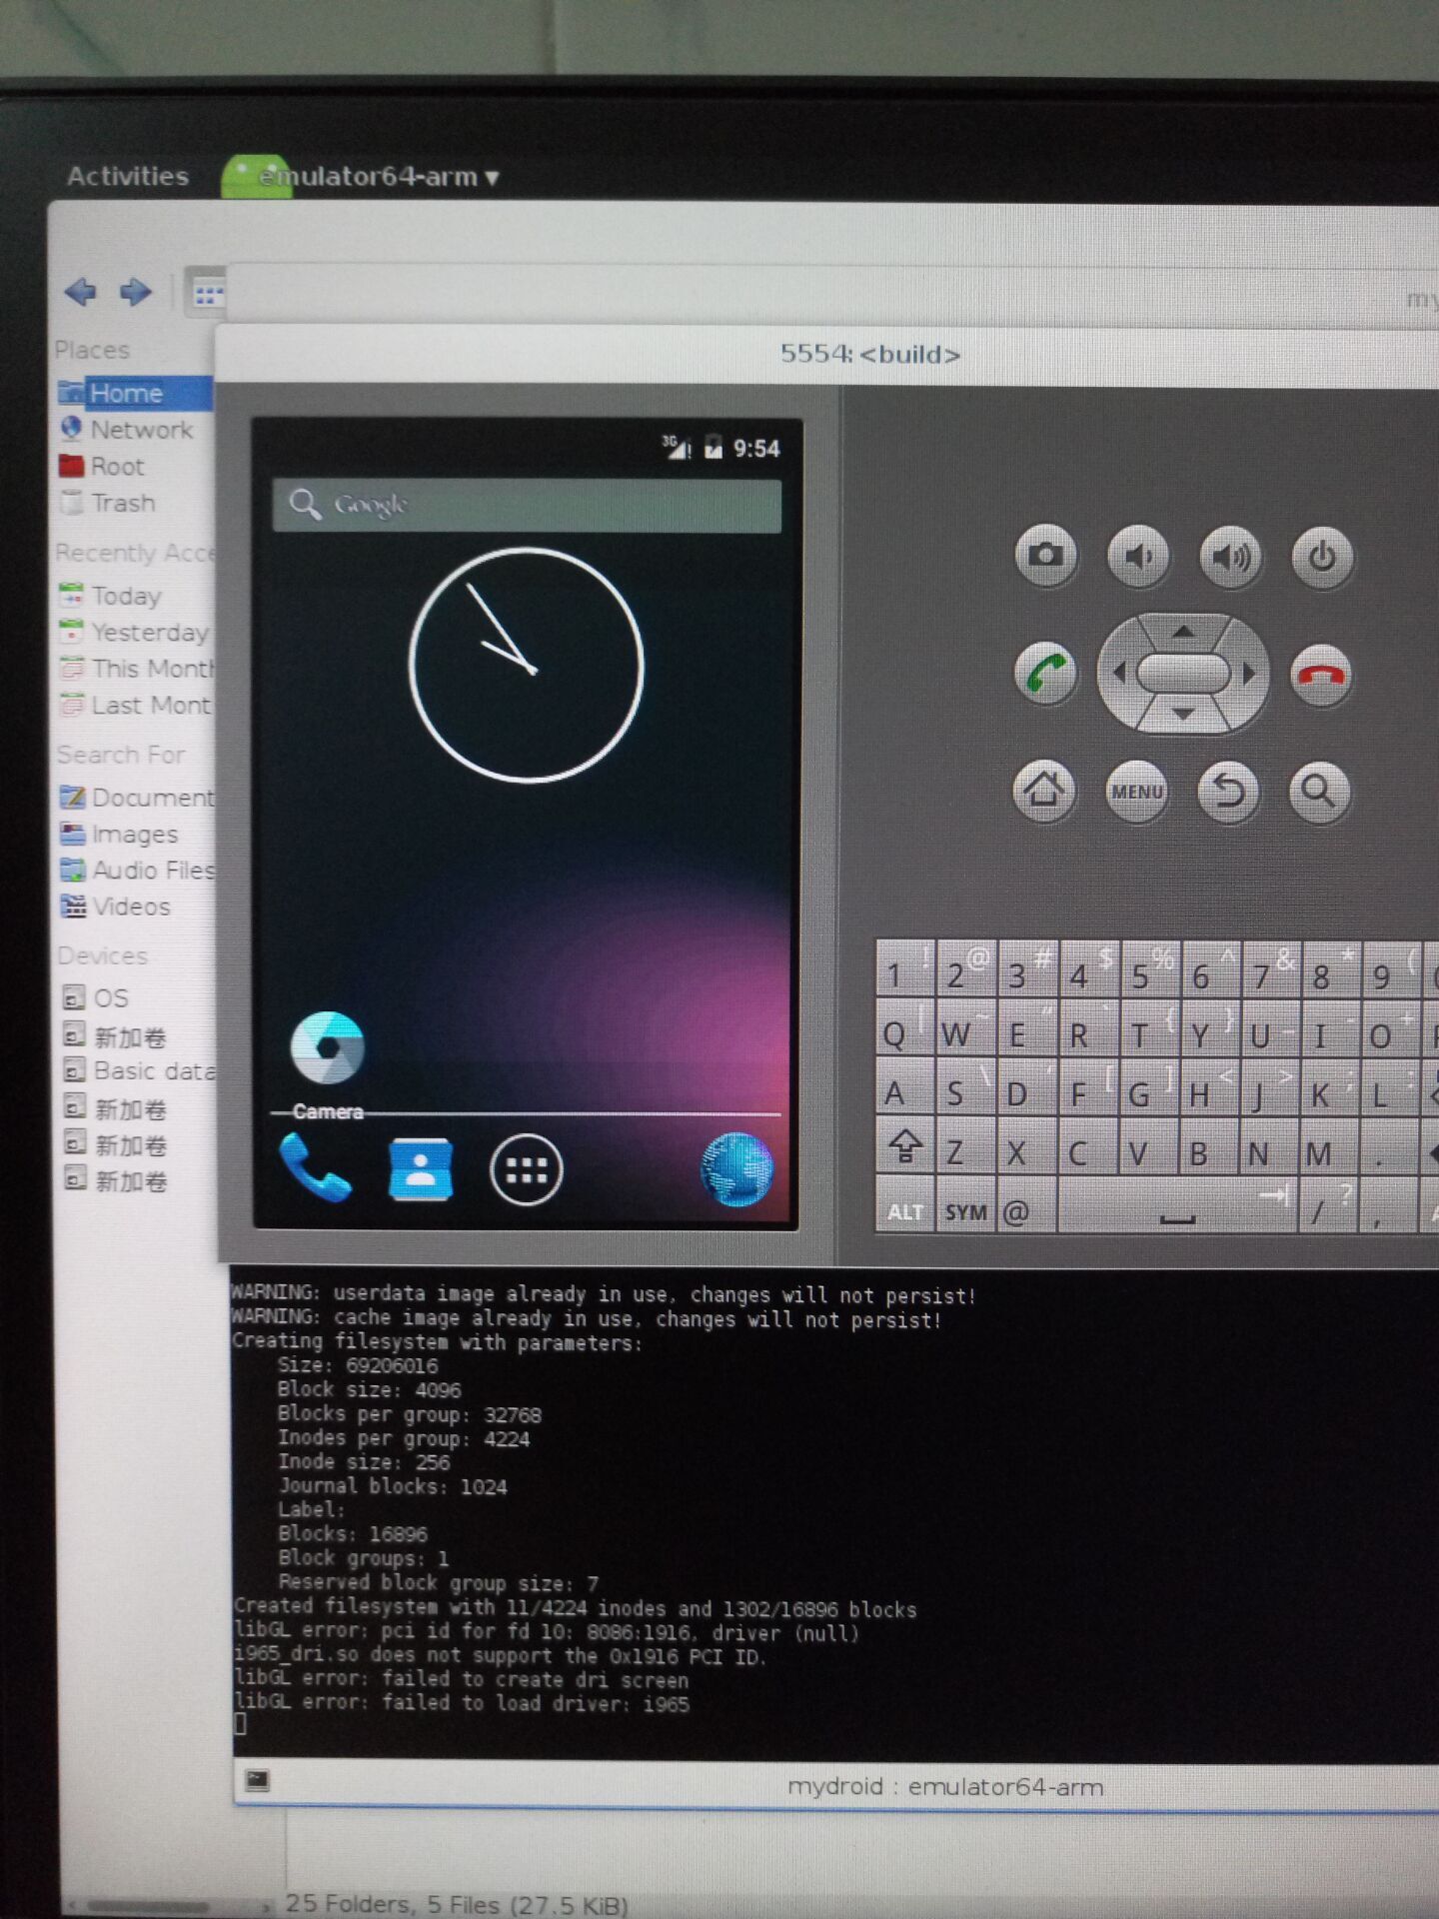This screenshot has width=1439, height=1919.
Task: Click the file manager status bar text
Action: click(457, 1904)
